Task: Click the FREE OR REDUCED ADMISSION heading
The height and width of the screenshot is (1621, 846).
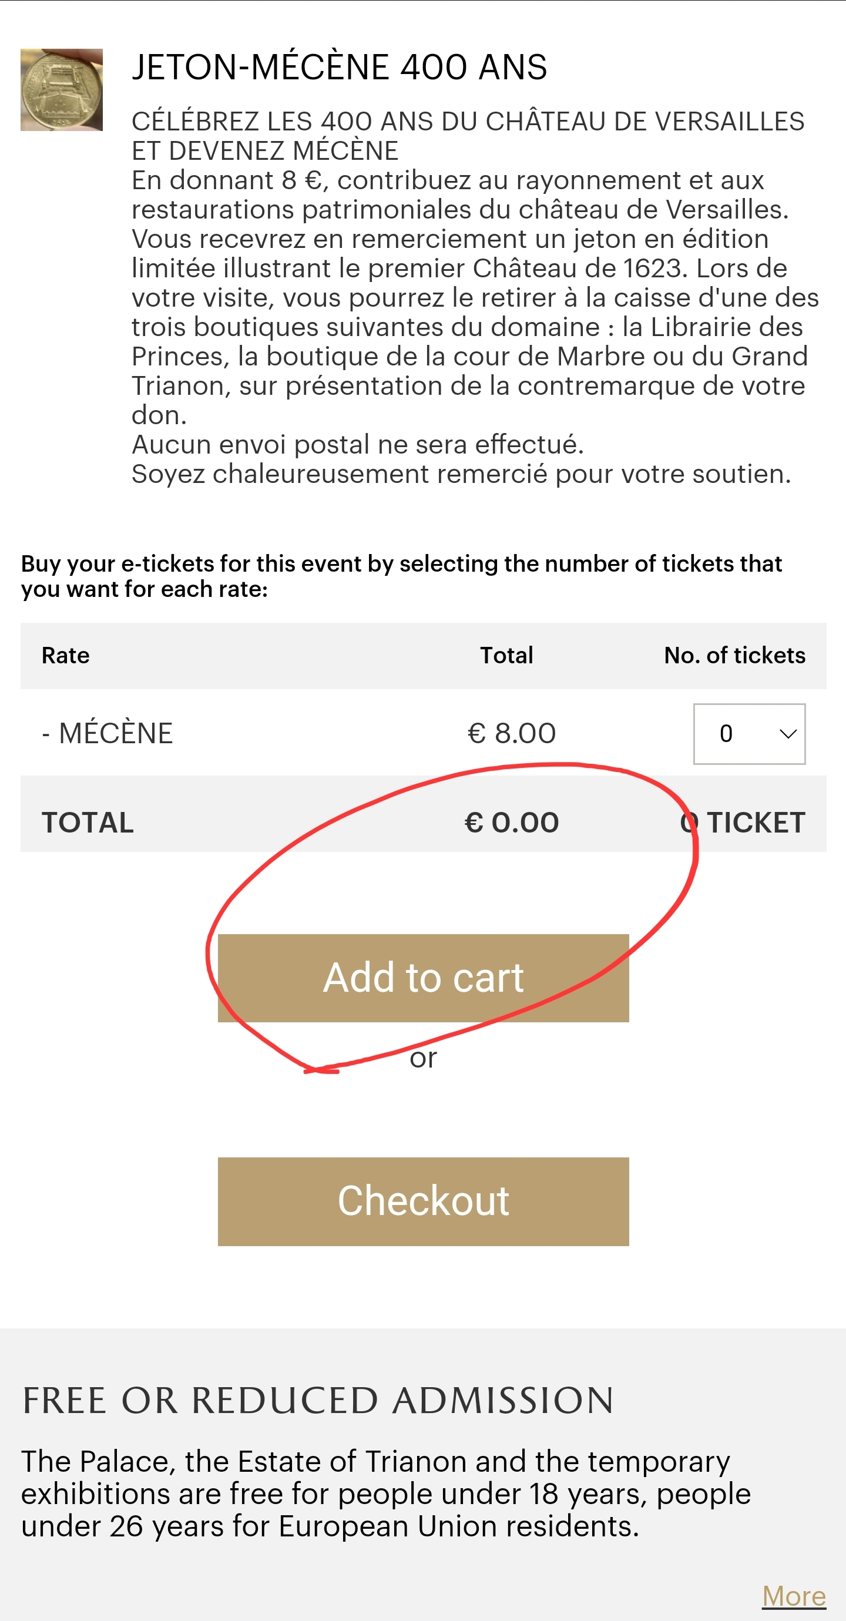Action: [318, 1401]
